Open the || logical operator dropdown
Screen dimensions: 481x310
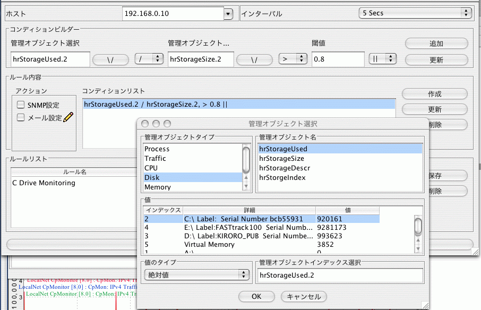[x=383, y=58]
